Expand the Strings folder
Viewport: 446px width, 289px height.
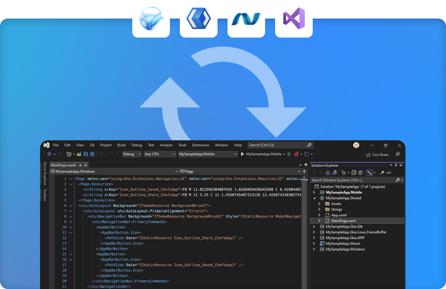[x=319, y=209]
